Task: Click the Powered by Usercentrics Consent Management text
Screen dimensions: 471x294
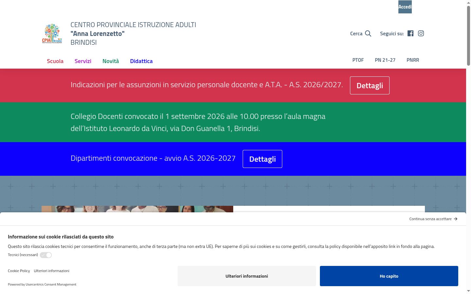Action: click(x=42, y=285)
